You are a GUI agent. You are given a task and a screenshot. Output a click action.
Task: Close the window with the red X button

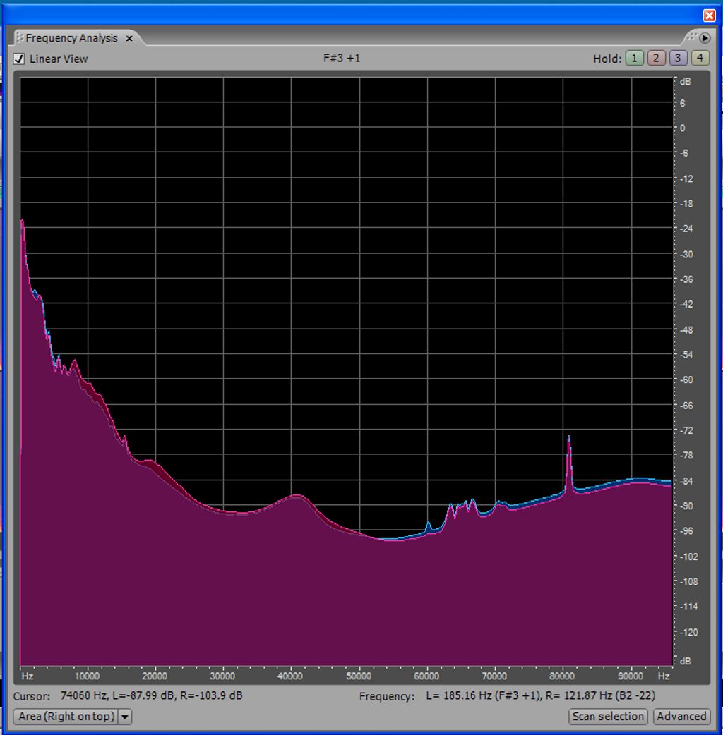click(709, 15)
